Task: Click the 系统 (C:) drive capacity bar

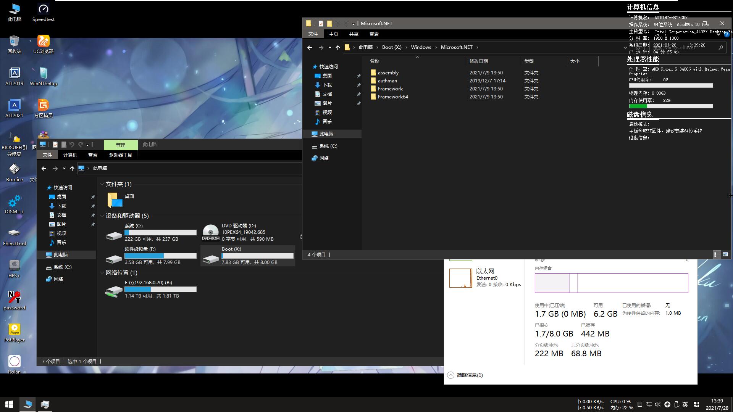Action: coord(160,232)
